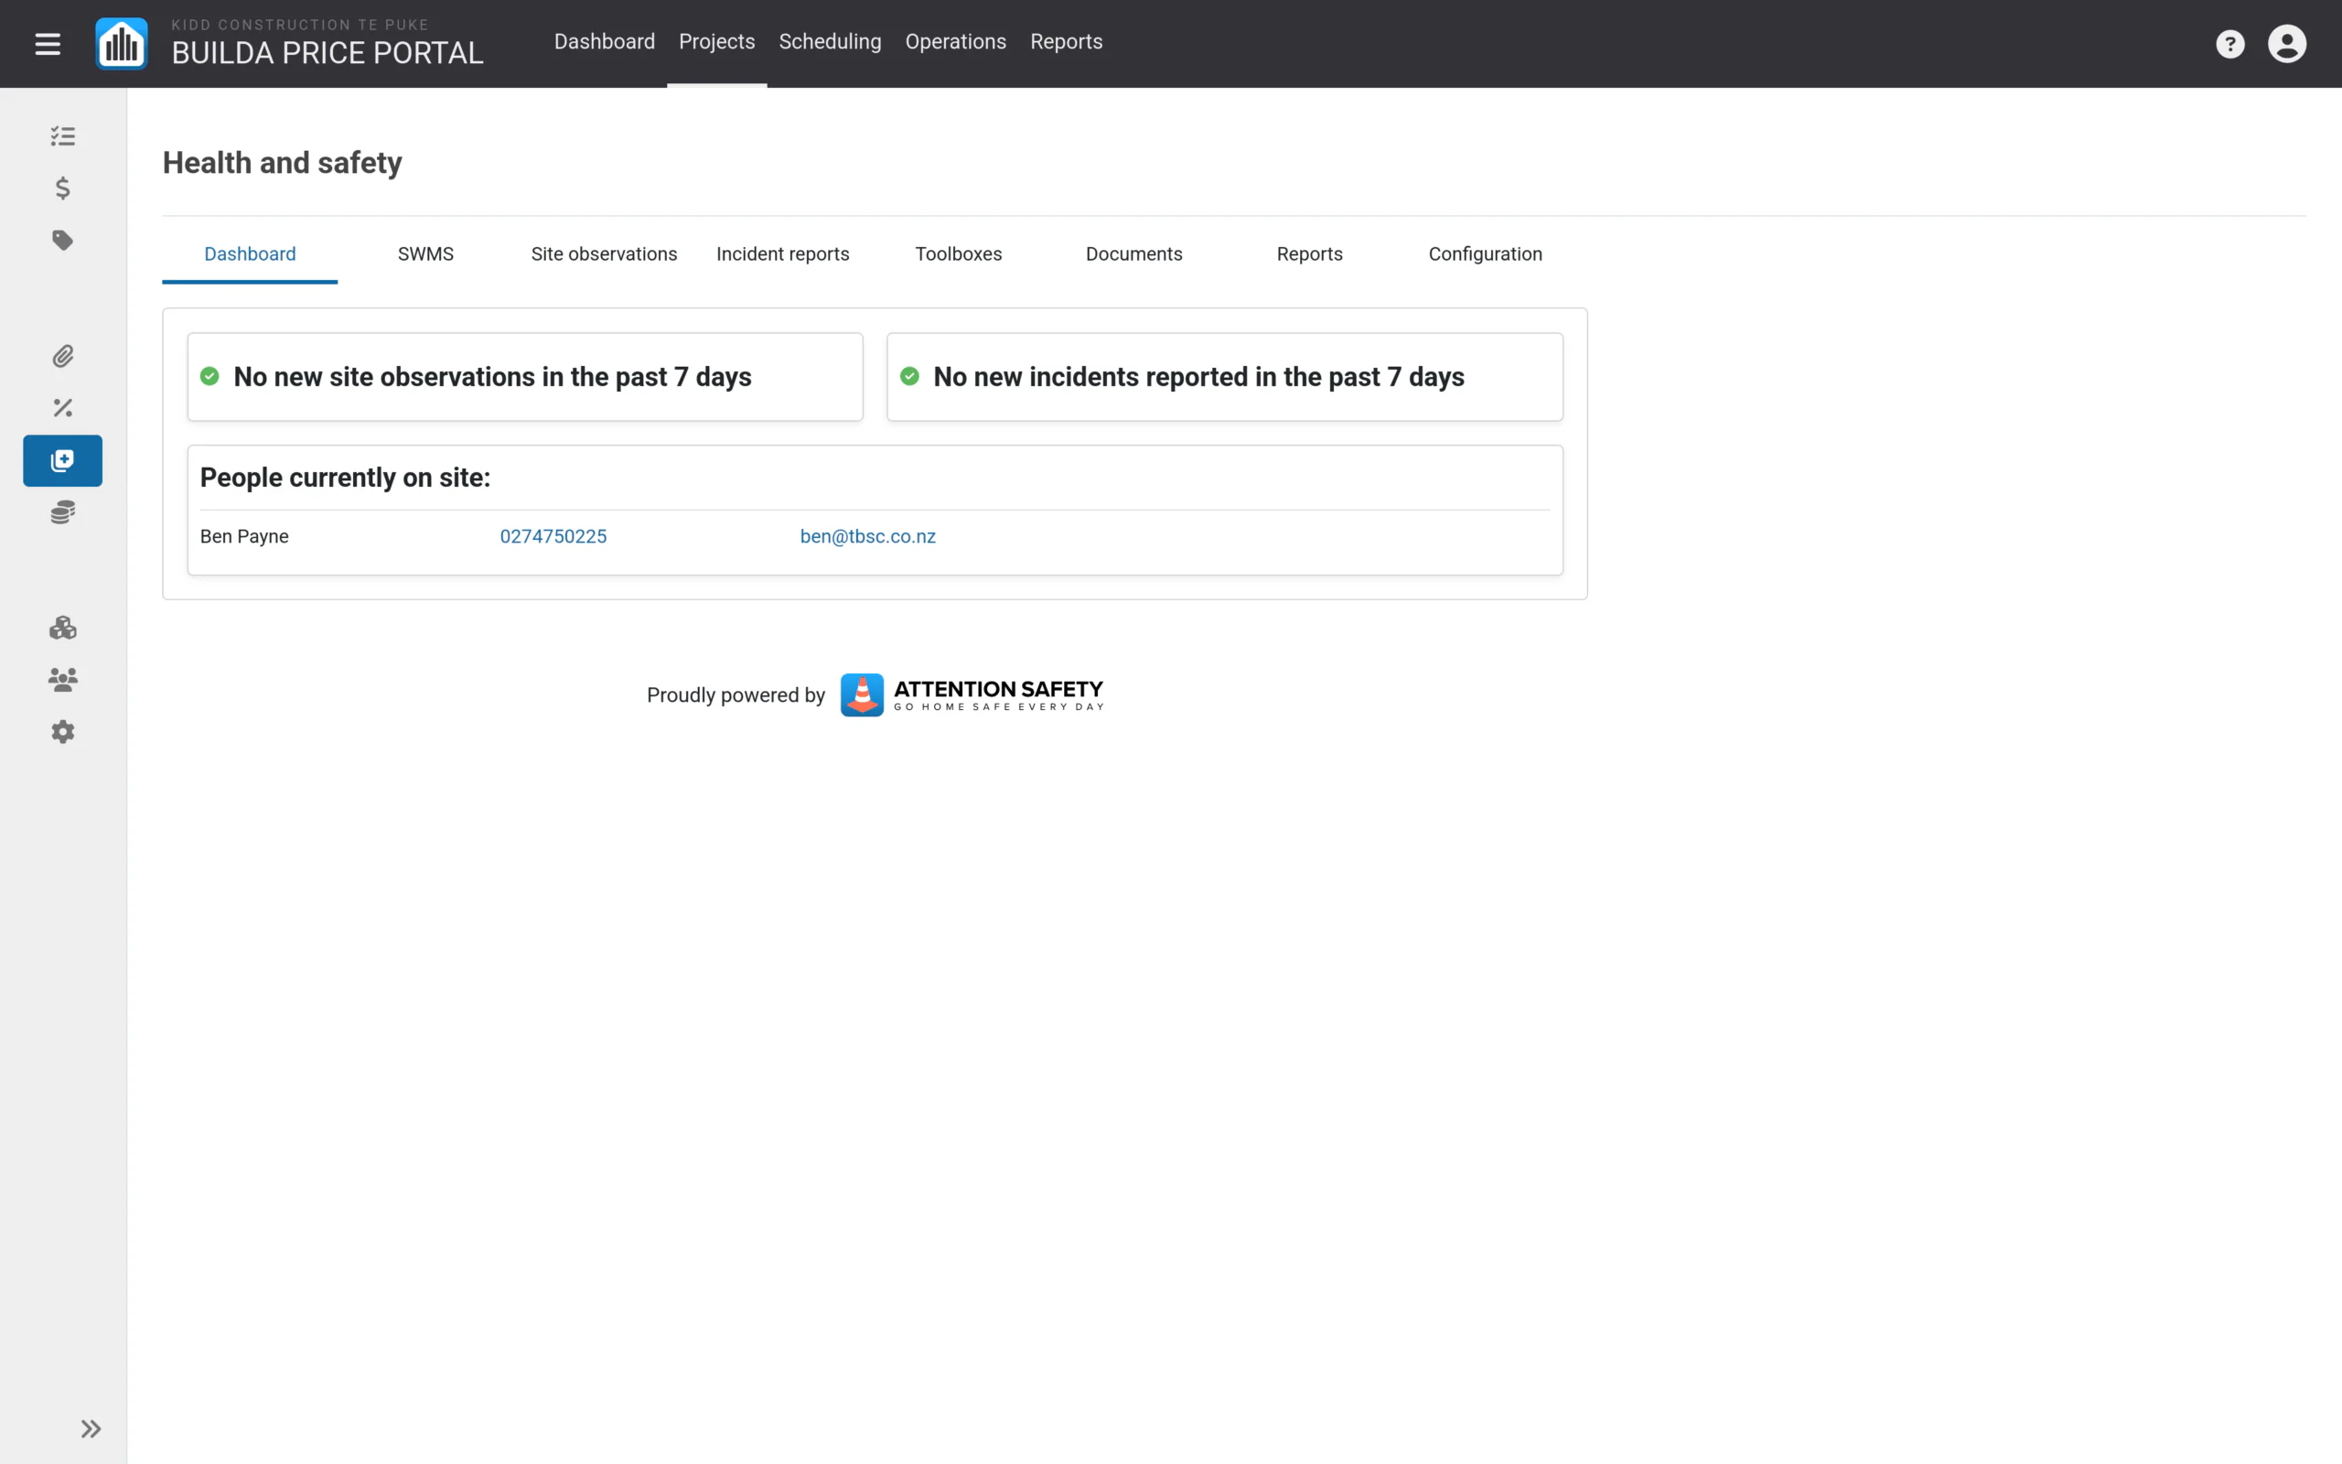The width and height of the screenshot is (2342, 1464).
Task: Open the checklist icon in sidebar
Action: pos(63,136)
